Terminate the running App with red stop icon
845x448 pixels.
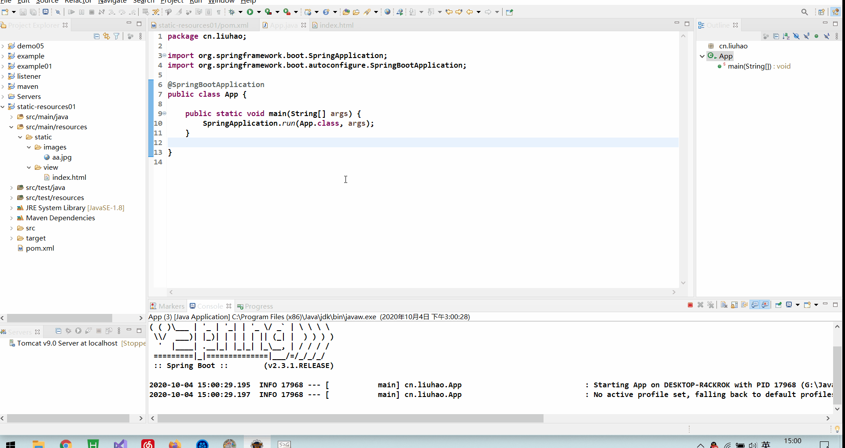tap(690, 305)
